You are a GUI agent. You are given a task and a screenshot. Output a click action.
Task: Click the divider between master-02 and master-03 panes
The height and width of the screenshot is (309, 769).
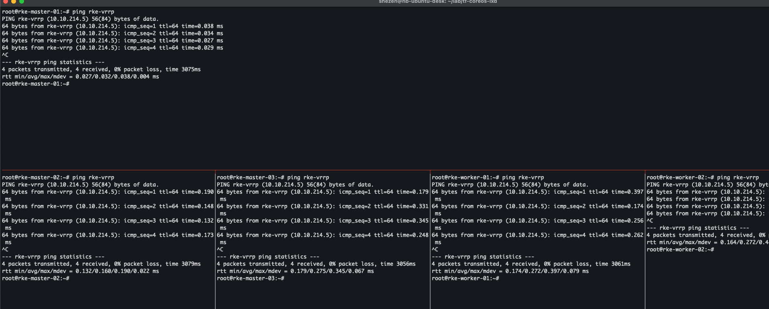coord(215,240)
